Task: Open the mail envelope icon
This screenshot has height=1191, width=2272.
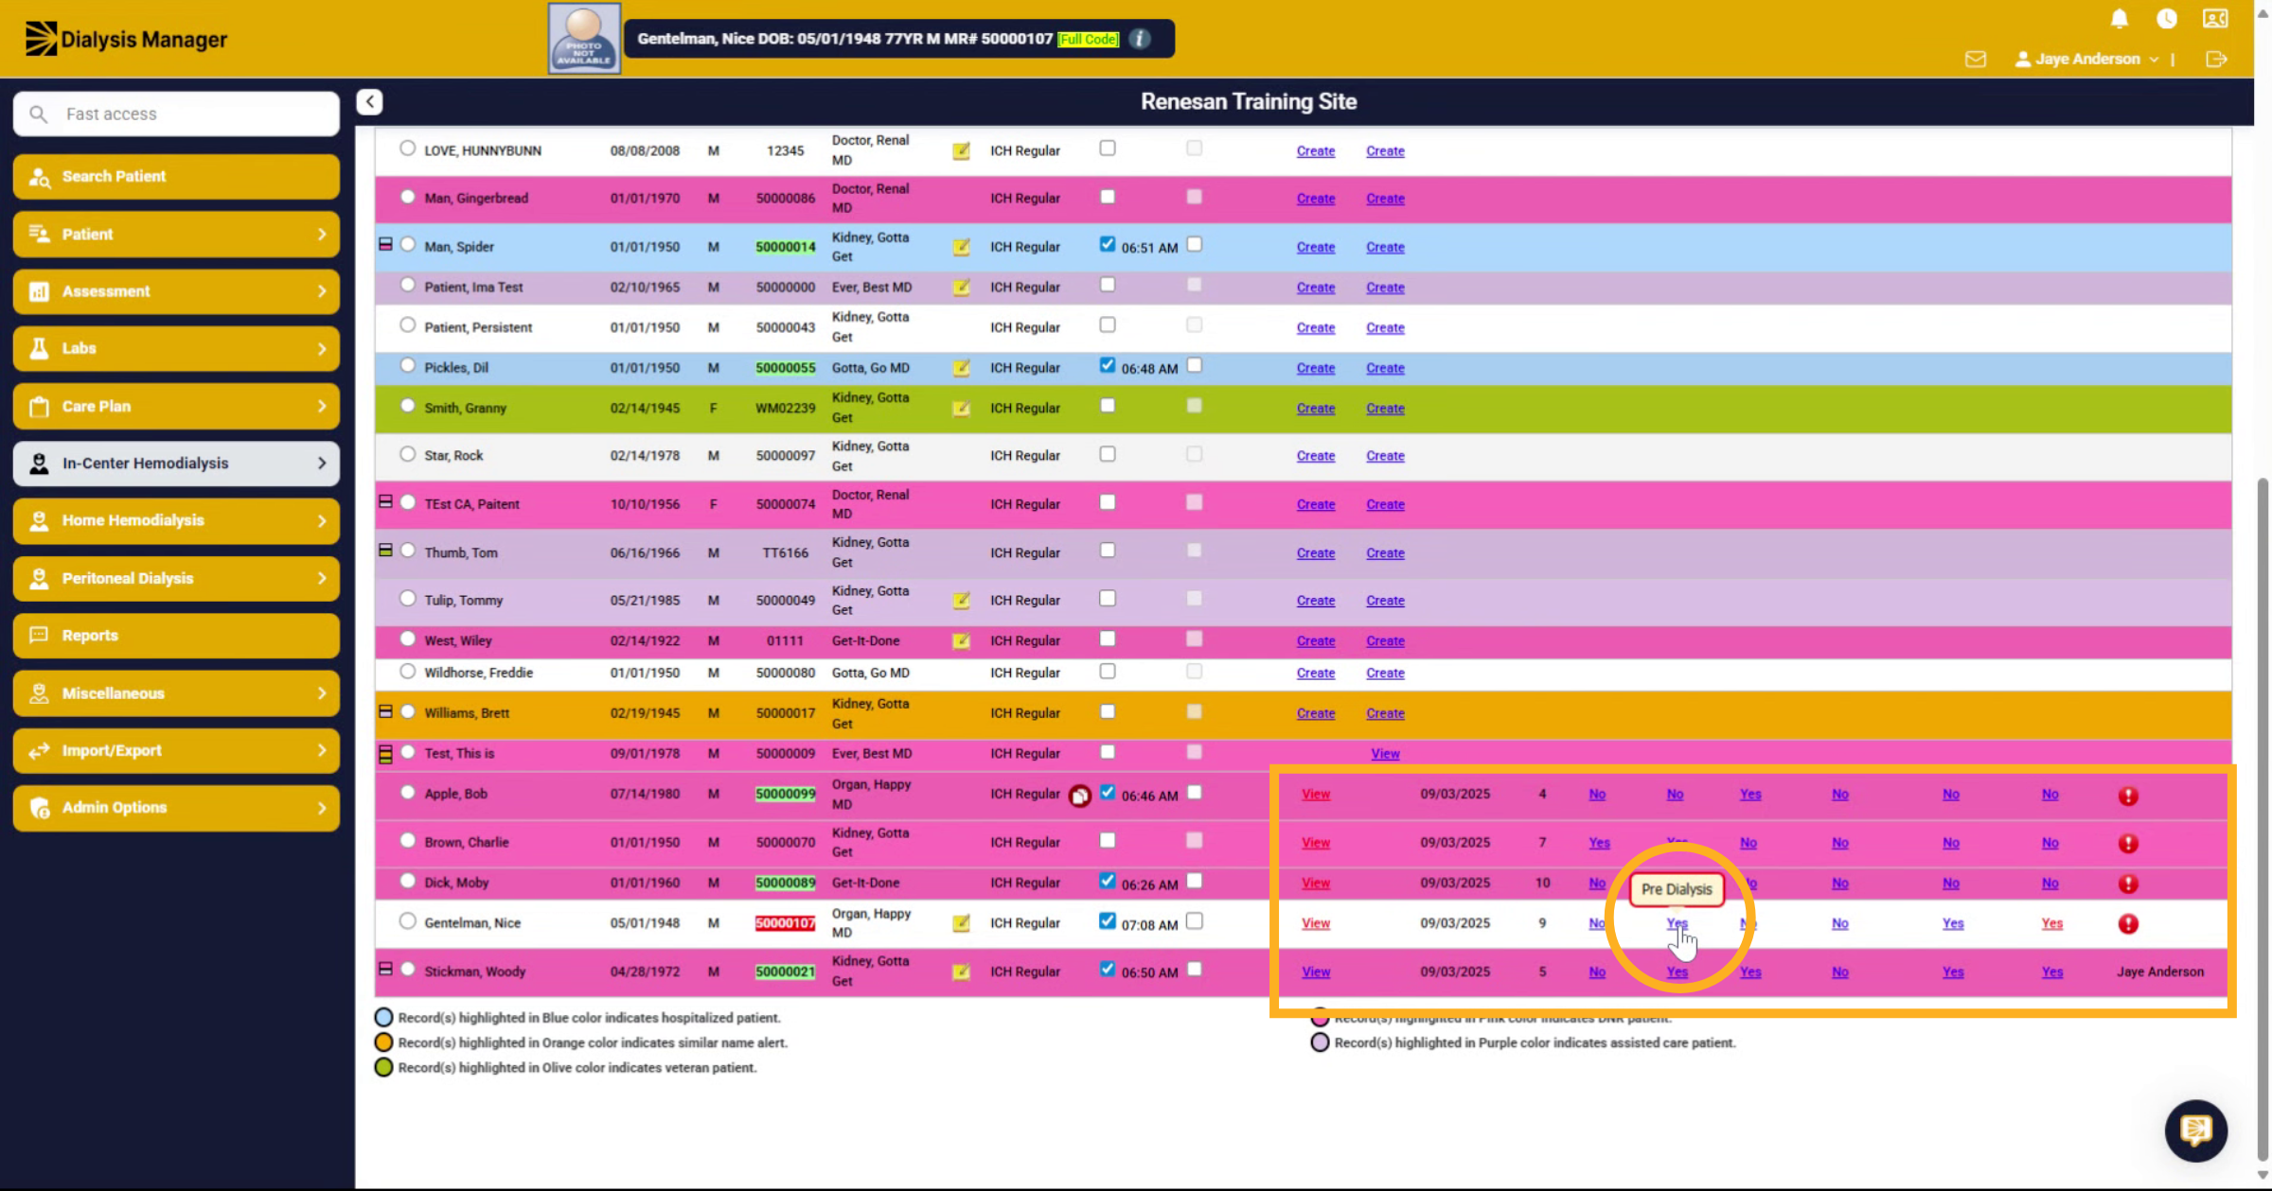Action: 1976,59
